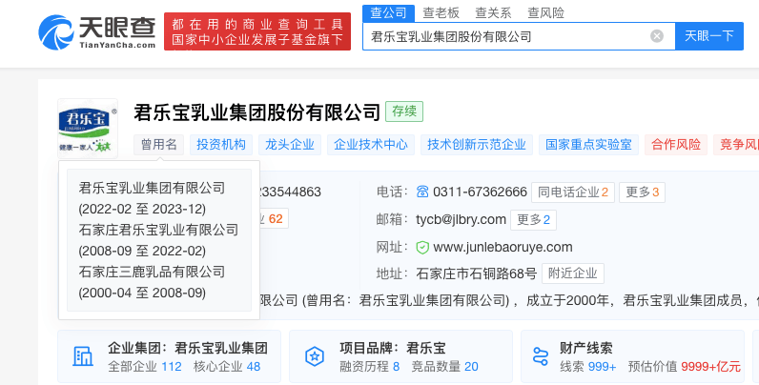Click the 企业技术中心 tag
759x385 pixels.
tap(371, 145)
